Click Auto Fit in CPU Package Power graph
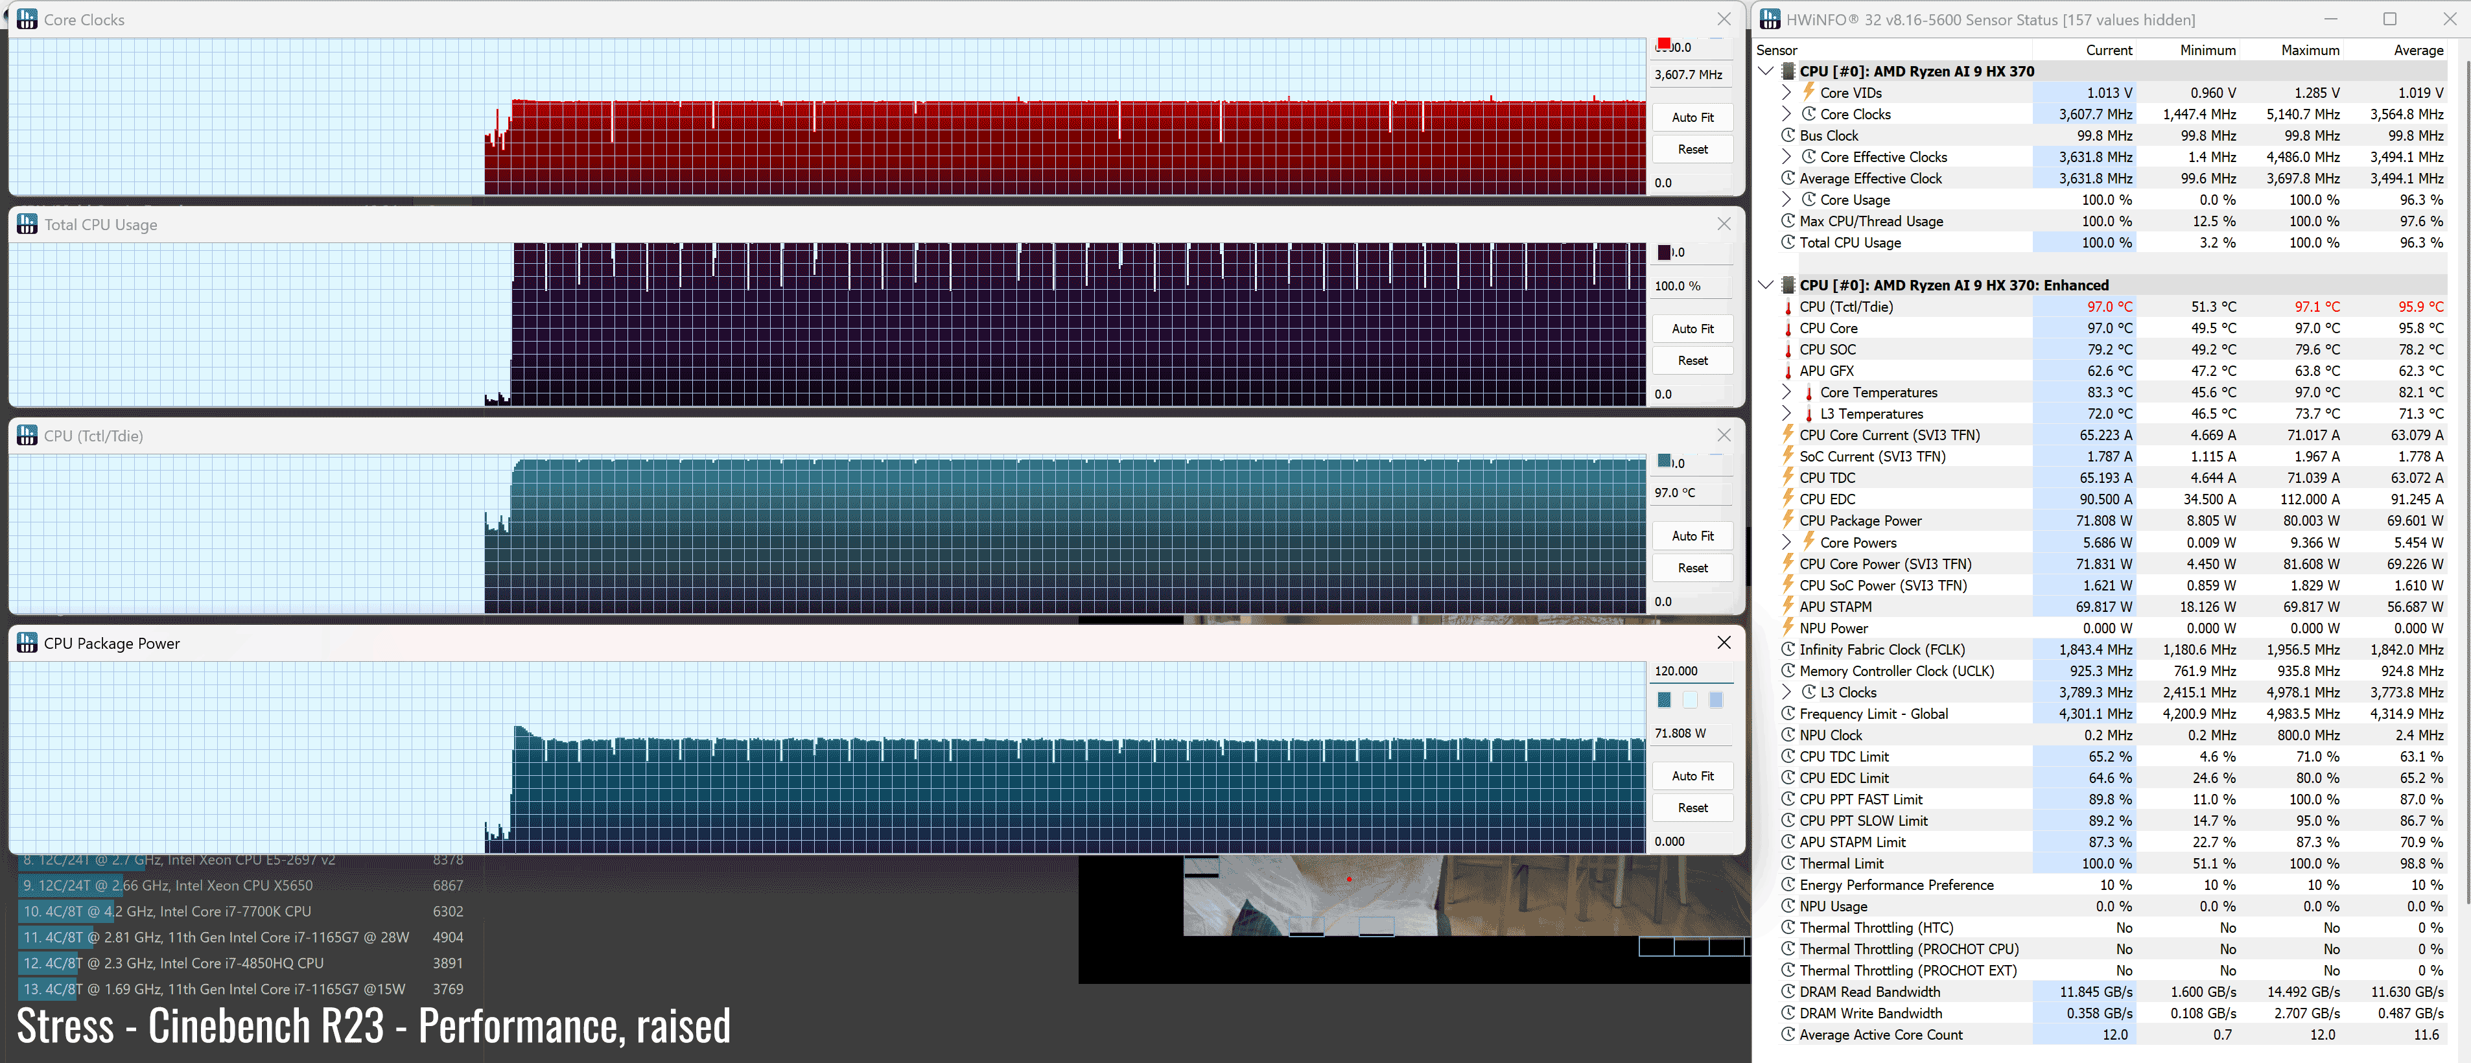 pos(1692,776)
